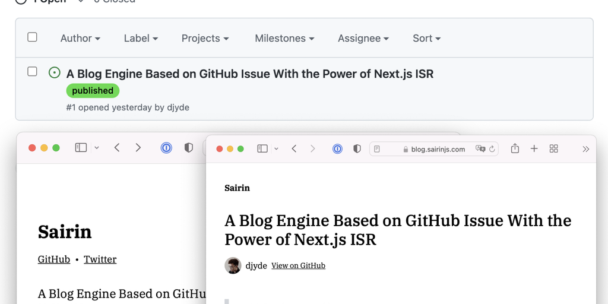
Task: Open the Sort dropdown
Action: 426,39
